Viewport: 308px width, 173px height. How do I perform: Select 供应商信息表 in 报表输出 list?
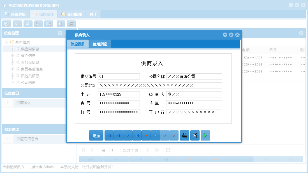pyautogui.click(x=28, y=139)
